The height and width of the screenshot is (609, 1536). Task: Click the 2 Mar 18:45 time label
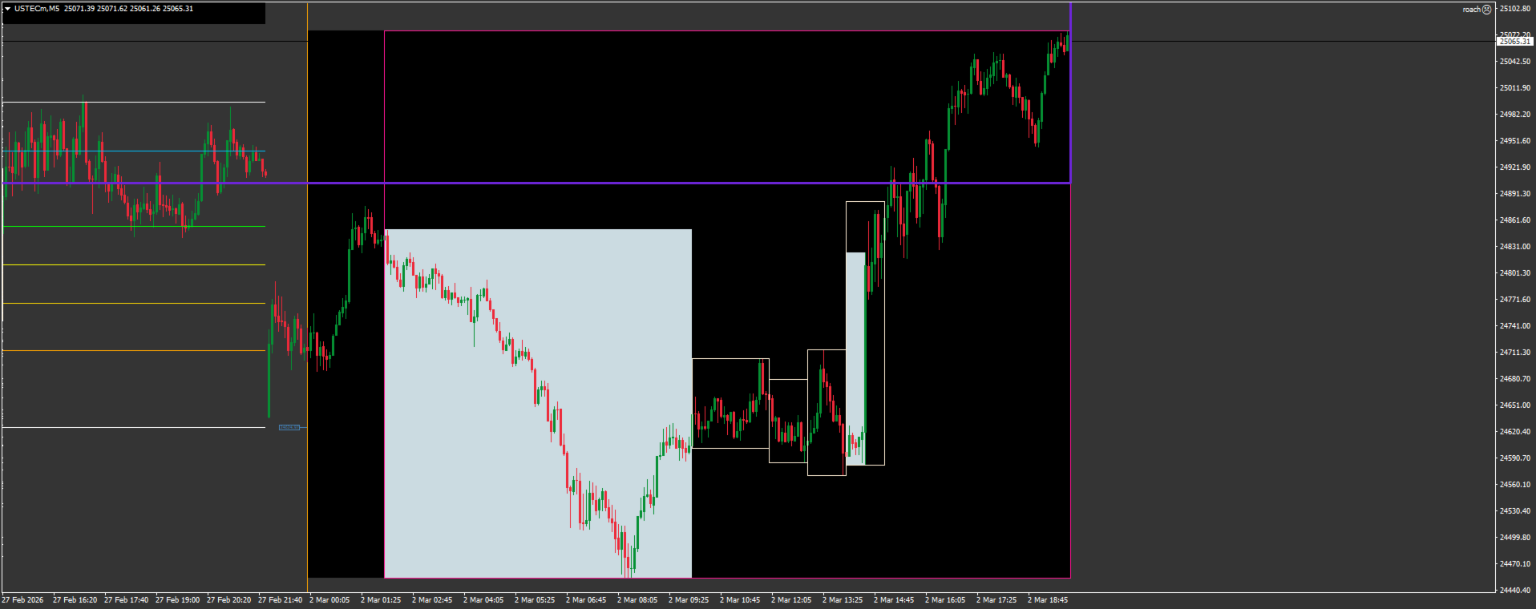coord(1048,599)
